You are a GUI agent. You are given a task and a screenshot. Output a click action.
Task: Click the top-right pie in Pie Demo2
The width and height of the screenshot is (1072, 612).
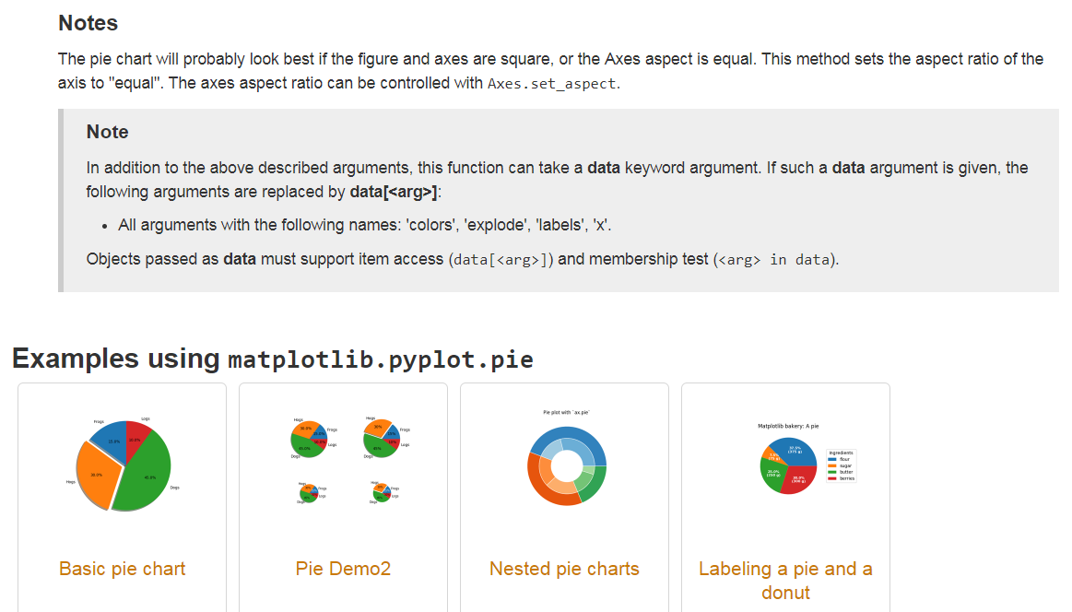click(382, 439)
